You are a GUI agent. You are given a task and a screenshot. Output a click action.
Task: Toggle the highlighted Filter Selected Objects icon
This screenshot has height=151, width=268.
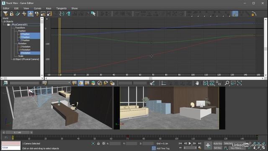(81, 83)
